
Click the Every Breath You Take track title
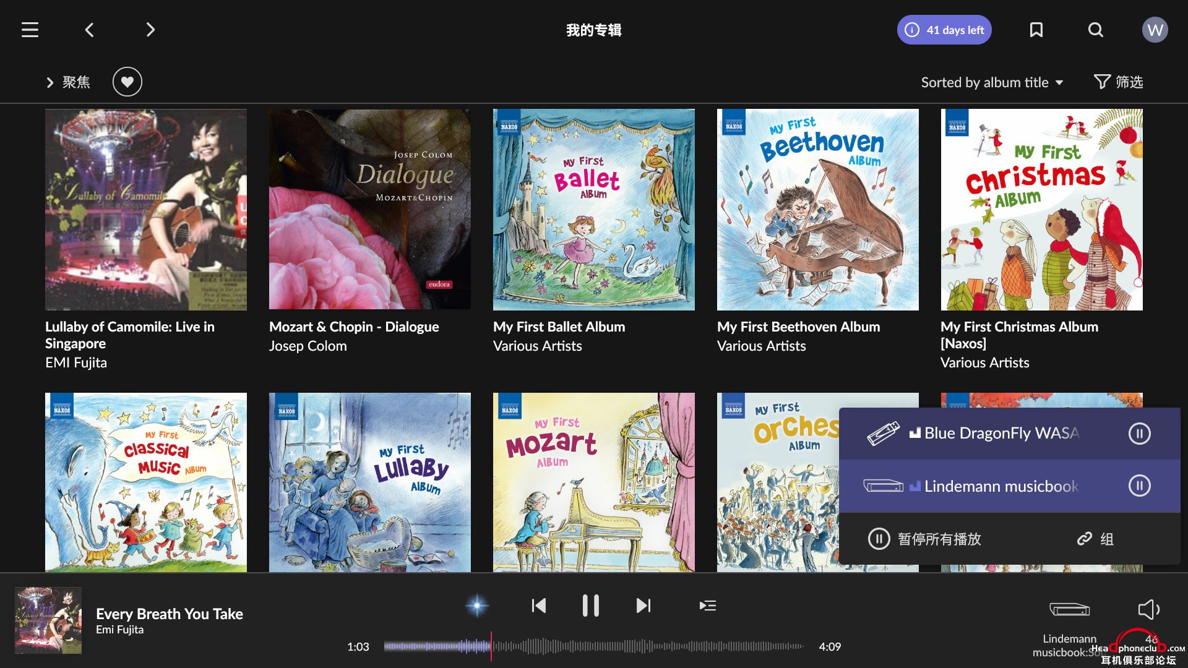[x=169, y=614]
